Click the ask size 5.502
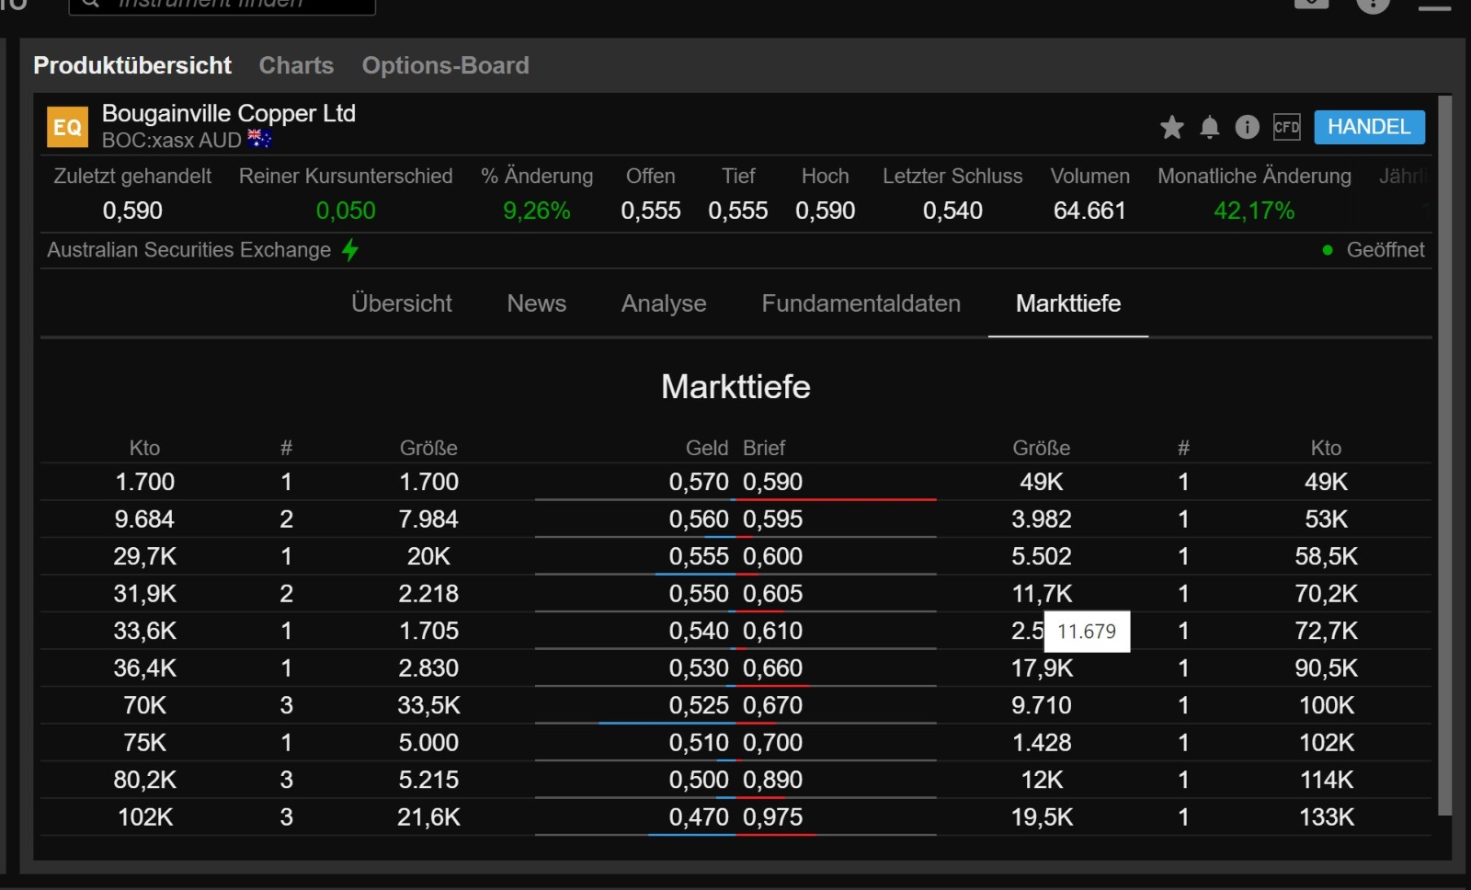The height and width of the screenshot is (890, 1471). 1042,556
